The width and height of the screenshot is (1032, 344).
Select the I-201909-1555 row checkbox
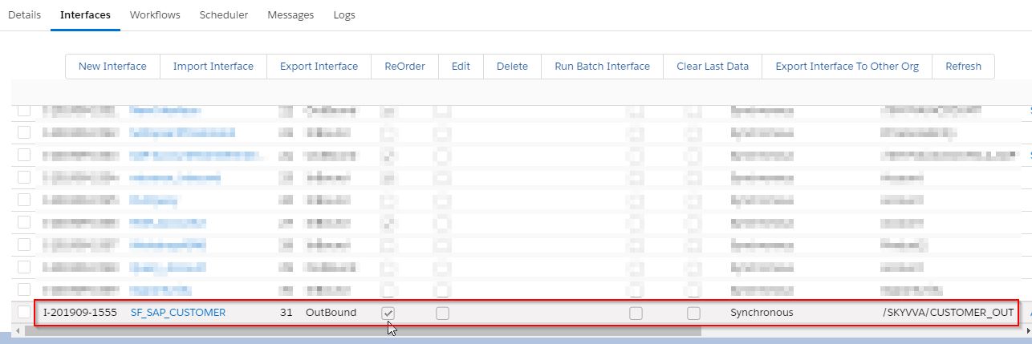25,312
